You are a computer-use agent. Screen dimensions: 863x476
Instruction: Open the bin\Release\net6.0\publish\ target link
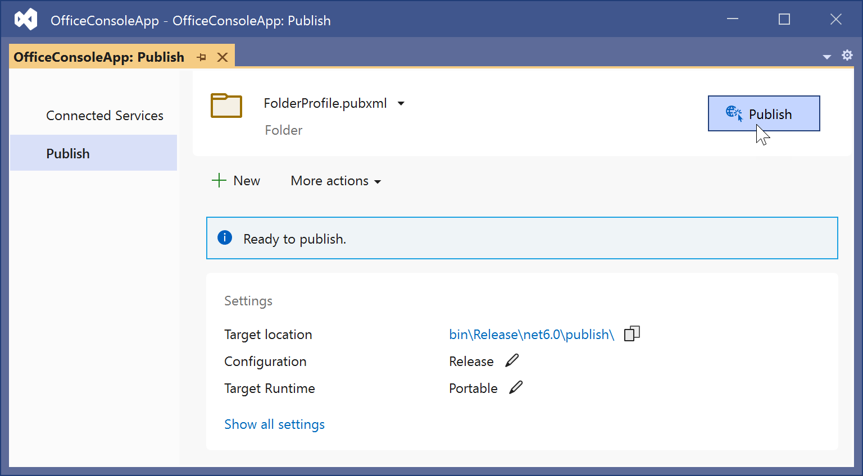[531, 335]
